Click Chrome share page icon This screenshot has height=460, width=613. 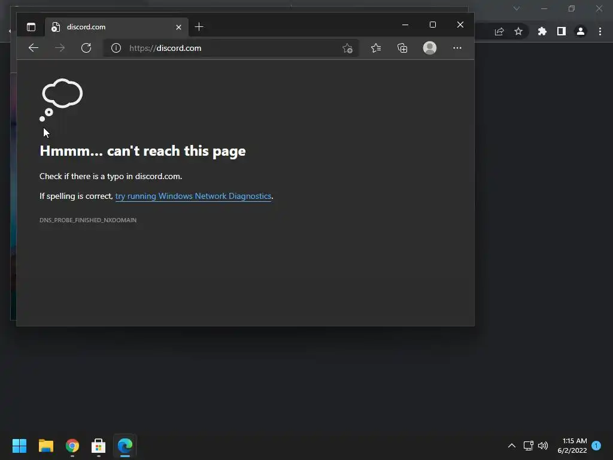pos(499,32)
